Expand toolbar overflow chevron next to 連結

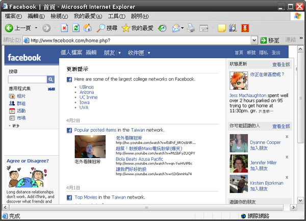301,38
